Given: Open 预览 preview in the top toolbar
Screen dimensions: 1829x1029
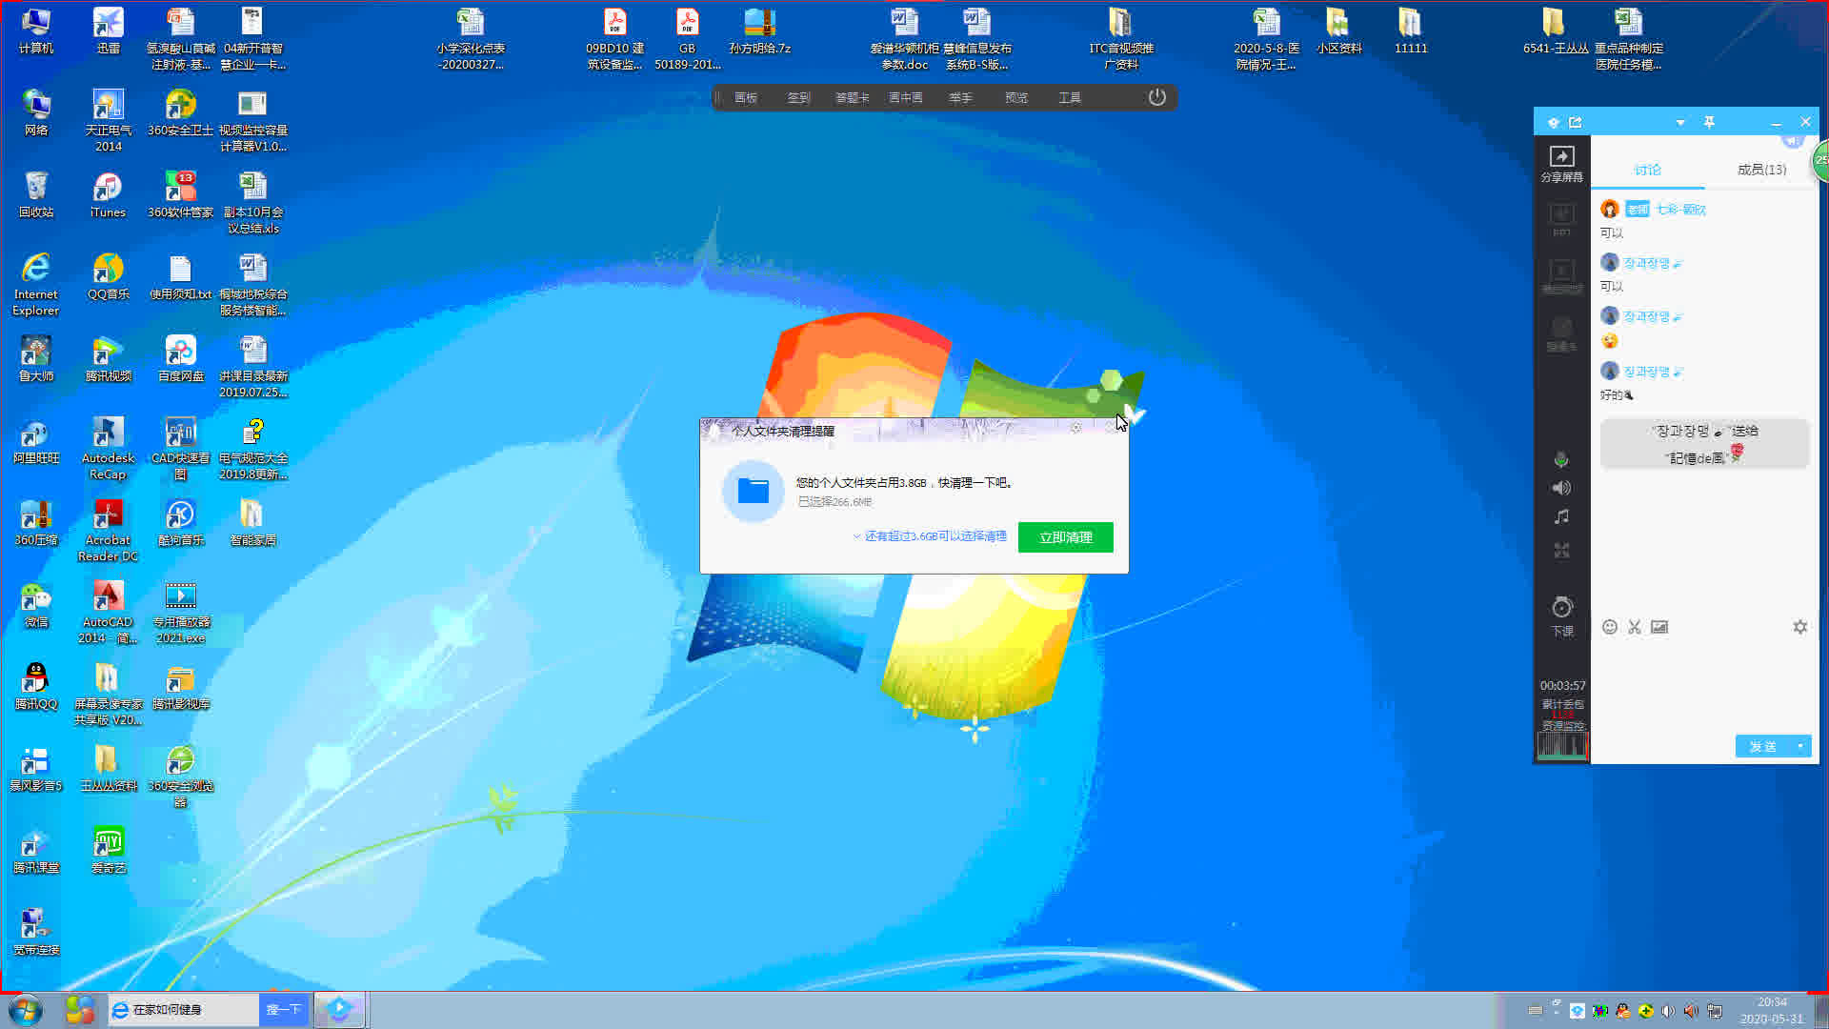Looking at the screenshot, I should tap(1016, 97).
